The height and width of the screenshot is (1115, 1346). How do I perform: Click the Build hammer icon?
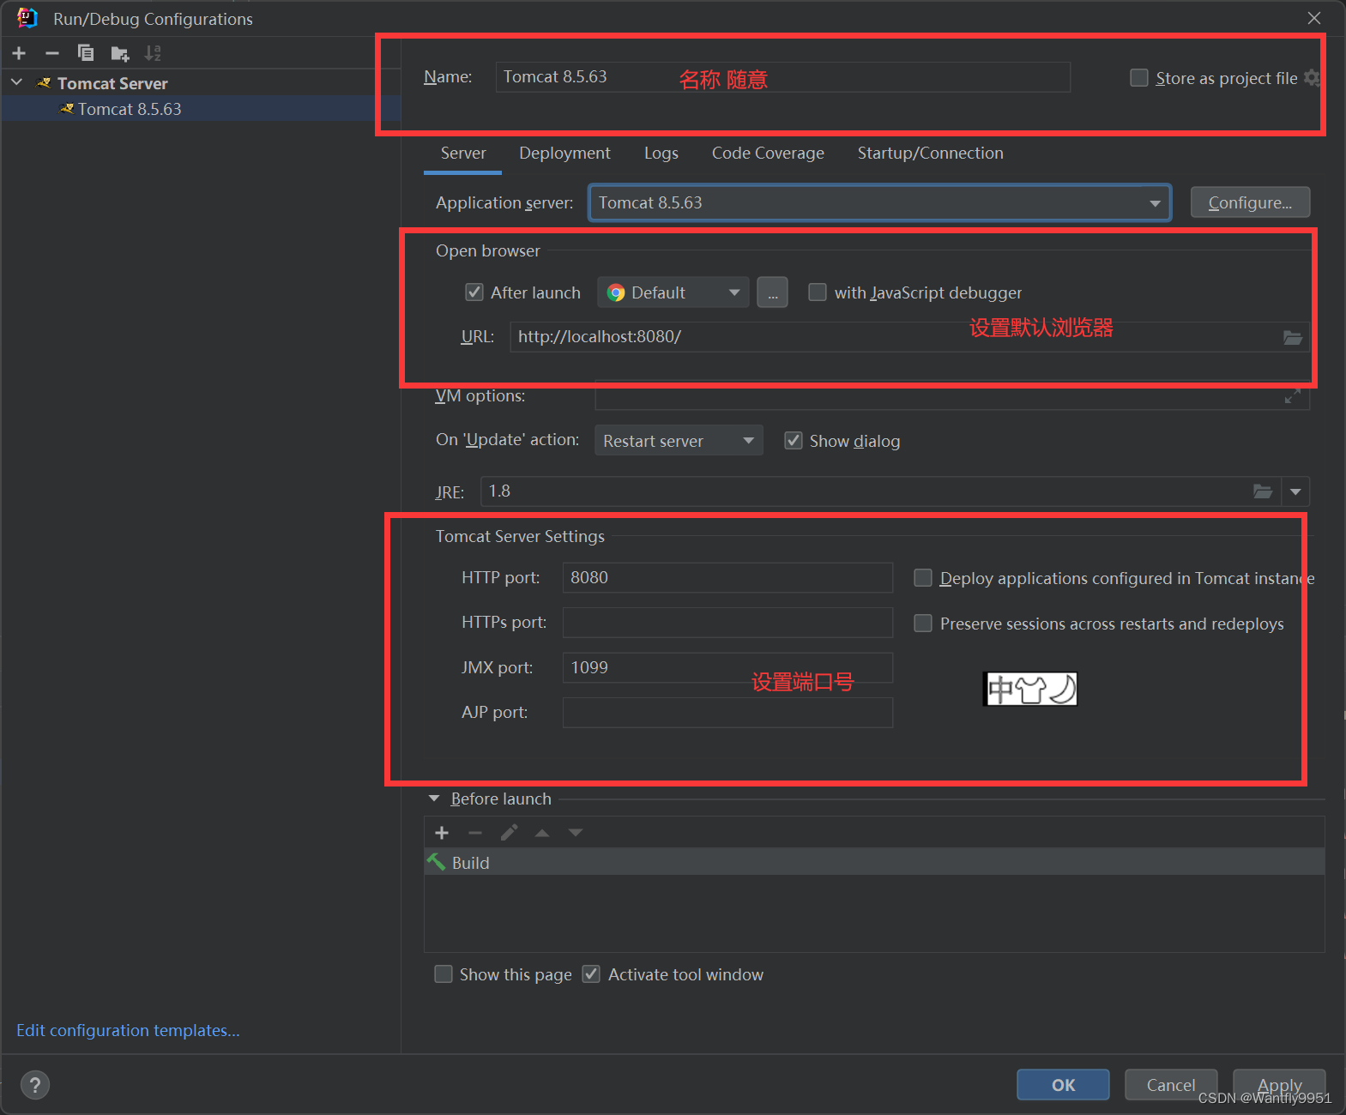coord(437,862)
